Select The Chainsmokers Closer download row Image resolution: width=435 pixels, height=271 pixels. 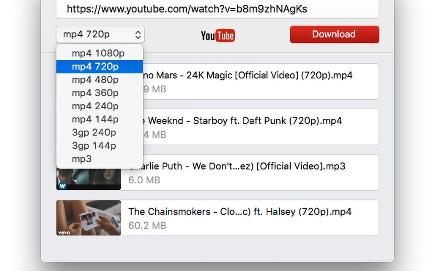click(249, 218)
